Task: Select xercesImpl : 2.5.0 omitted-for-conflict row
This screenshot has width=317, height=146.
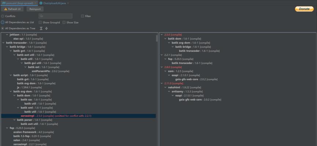Action: [78, 116]
